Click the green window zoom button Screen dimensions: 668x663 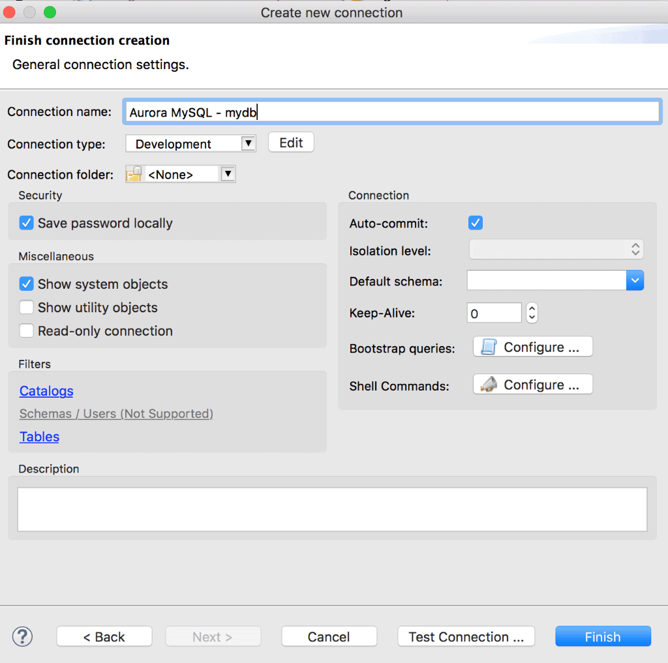[50, 12]
